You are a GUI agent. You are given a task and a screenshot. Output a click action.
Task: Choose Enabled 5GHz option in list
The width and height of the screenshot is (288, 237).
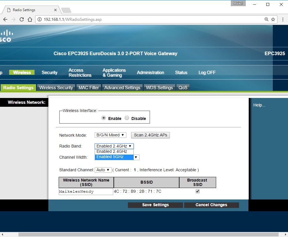click(x=114, y=157)
